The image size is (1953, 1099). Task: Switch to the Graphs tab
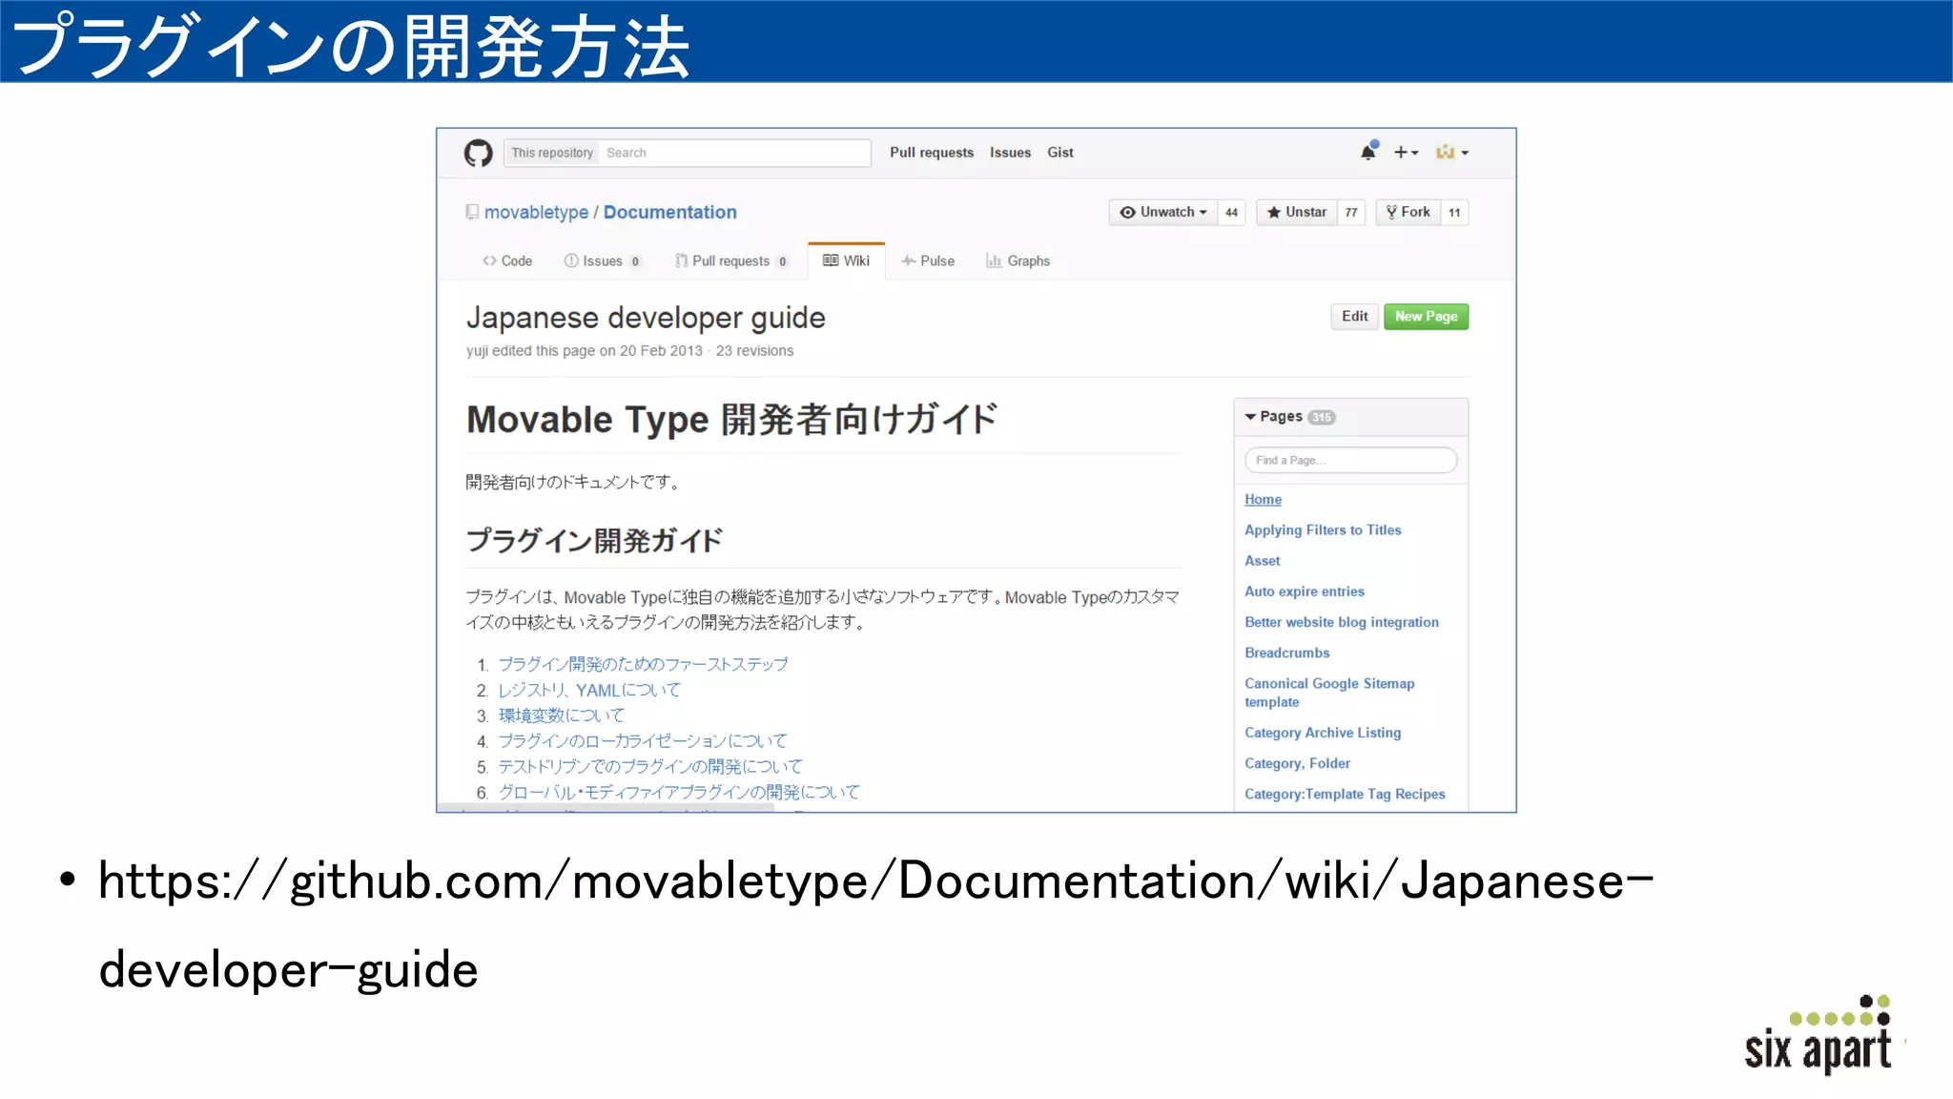point(1018,260)
